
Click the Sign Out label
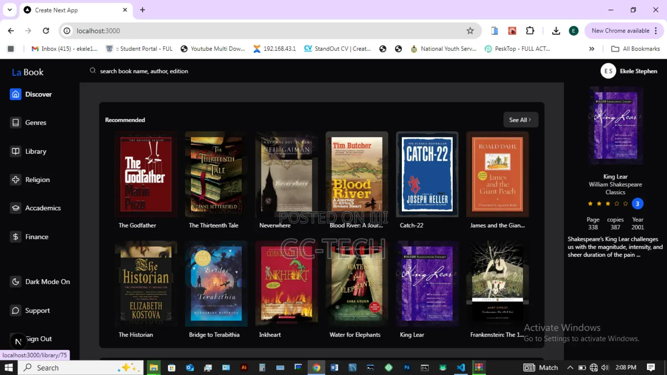[x=39, y=339]
